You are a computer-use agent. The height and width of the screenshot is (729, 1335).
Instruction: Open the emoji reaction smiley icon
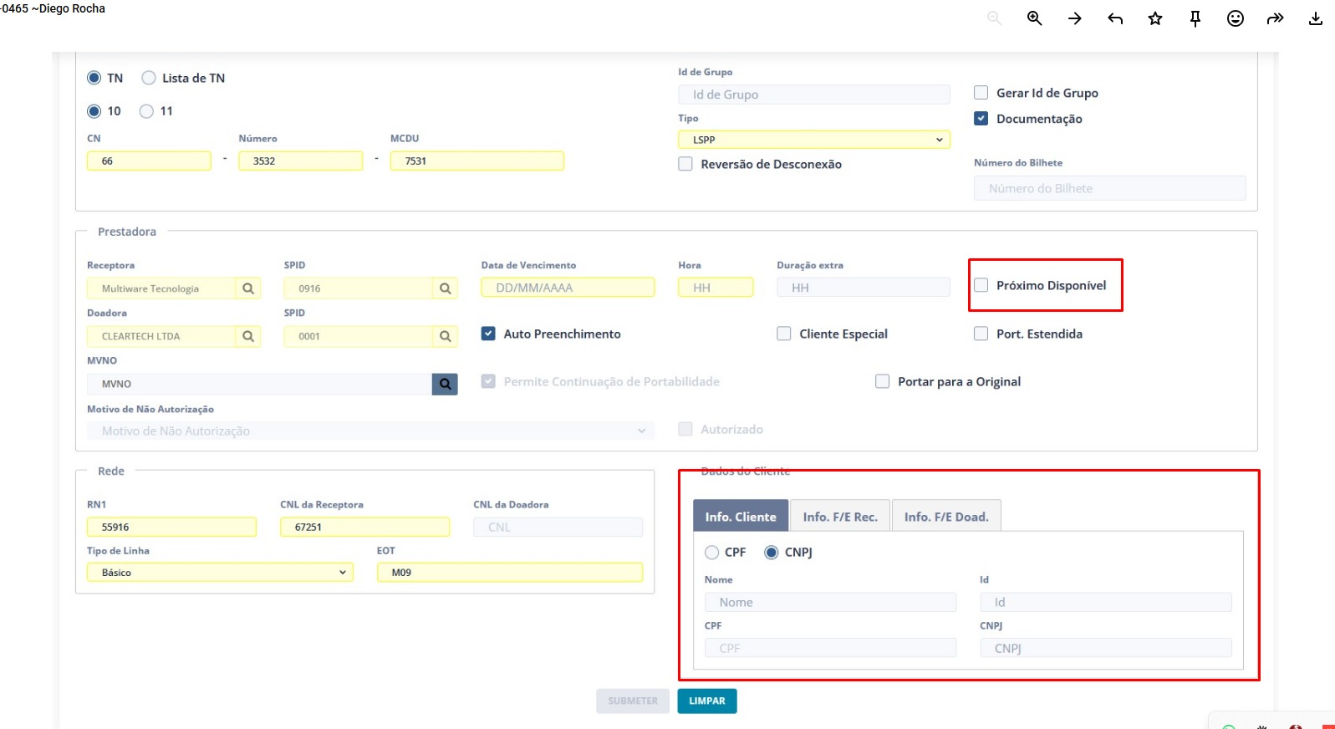coord(1235,18)
